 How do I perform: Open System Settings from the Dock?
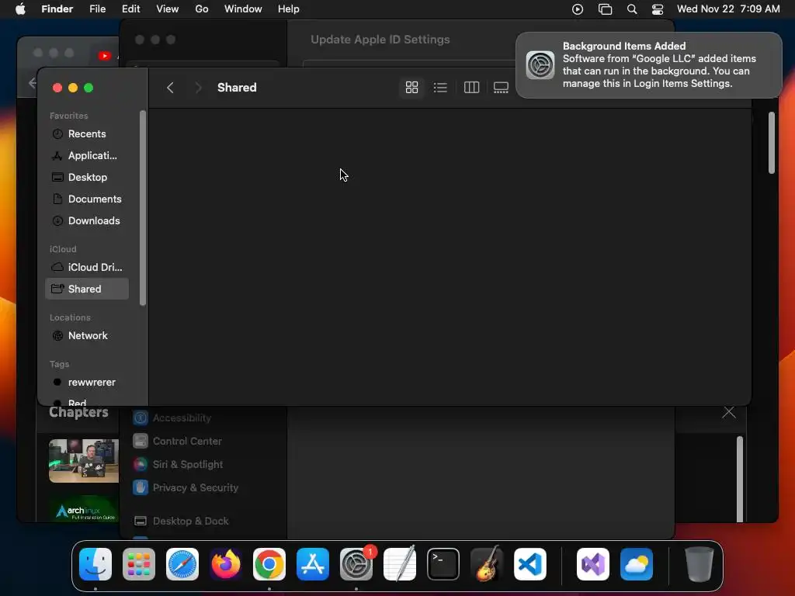pyautogui.click(x=356, y=564)
